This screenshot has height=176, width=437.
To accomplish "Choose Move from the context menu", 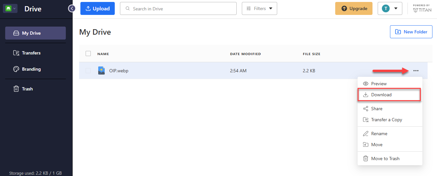I will 390,145.
